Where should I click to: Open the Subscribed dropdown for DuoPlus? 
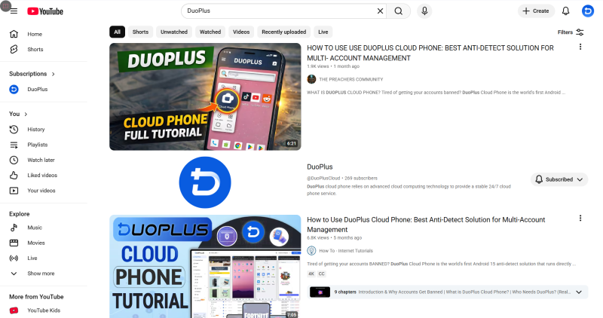[559, 179]
